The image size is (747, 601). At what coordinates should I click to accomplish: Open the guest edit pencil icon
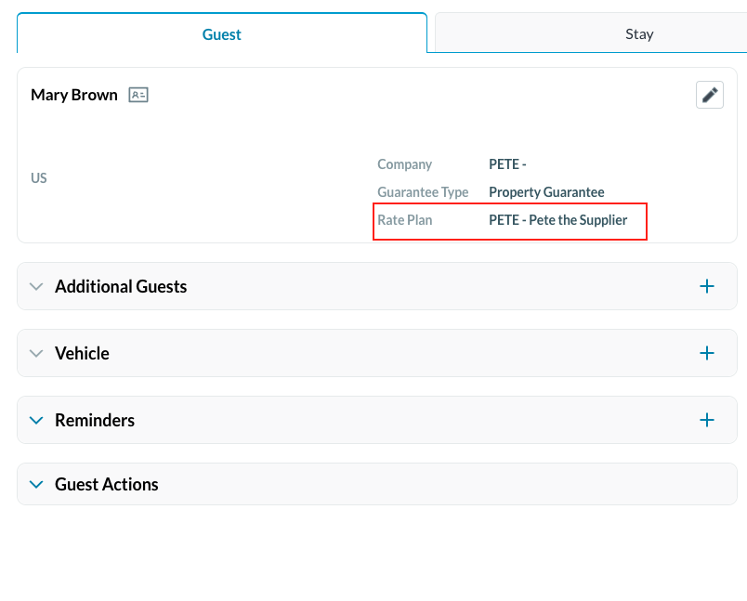(x=709, y=94)
